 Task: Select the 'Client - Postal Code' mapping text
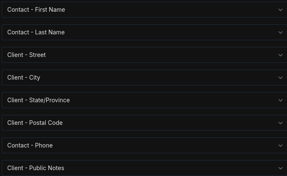pos(35,123)
